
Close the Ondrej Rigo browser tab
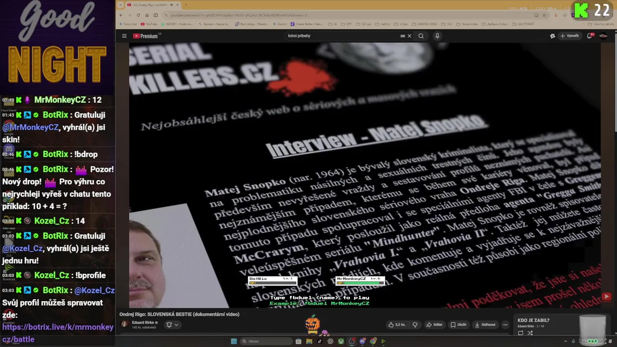pyautogui.click(x=177, y=5)
